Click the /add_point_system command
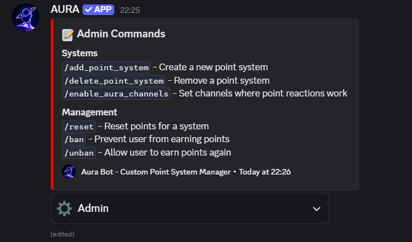This screenshot has width=412, height=242. click(x=106, y=67)
